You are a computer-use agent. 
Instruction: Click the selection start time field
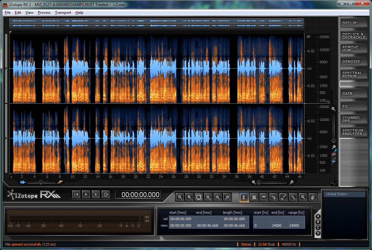pos(182,219)
